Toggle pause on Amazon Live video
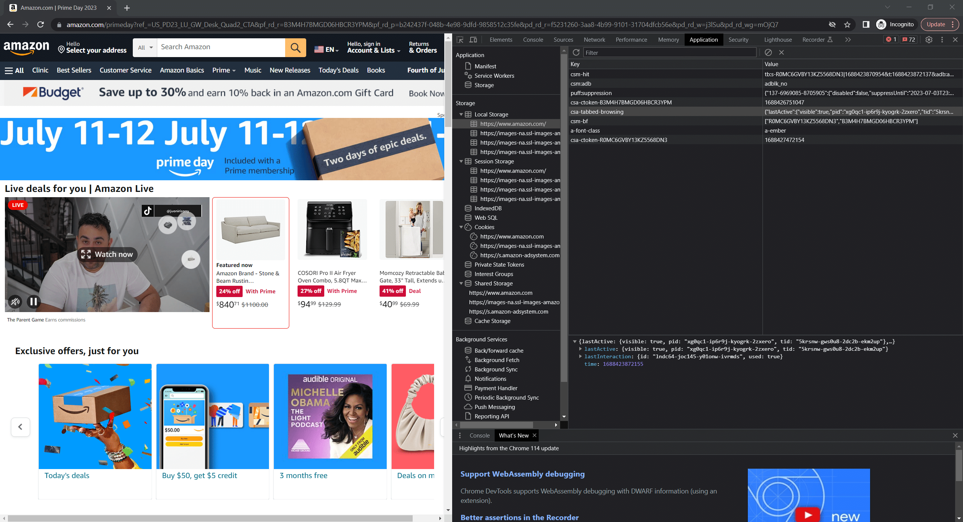Screen dimensions: 963x522 coord(33,302)
